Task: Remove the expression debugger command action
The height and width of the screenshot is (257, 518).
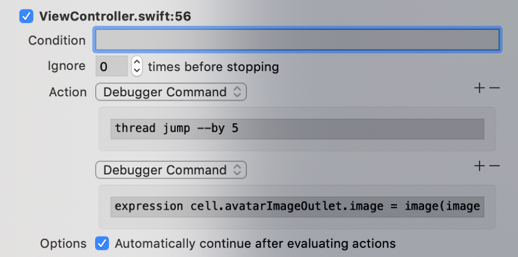Action: (x=494, y=166)
